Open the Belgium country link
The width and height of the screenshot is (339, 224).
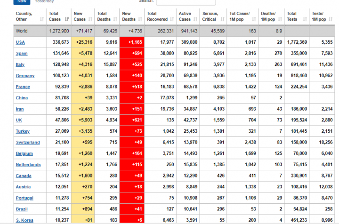click(24, 153)
